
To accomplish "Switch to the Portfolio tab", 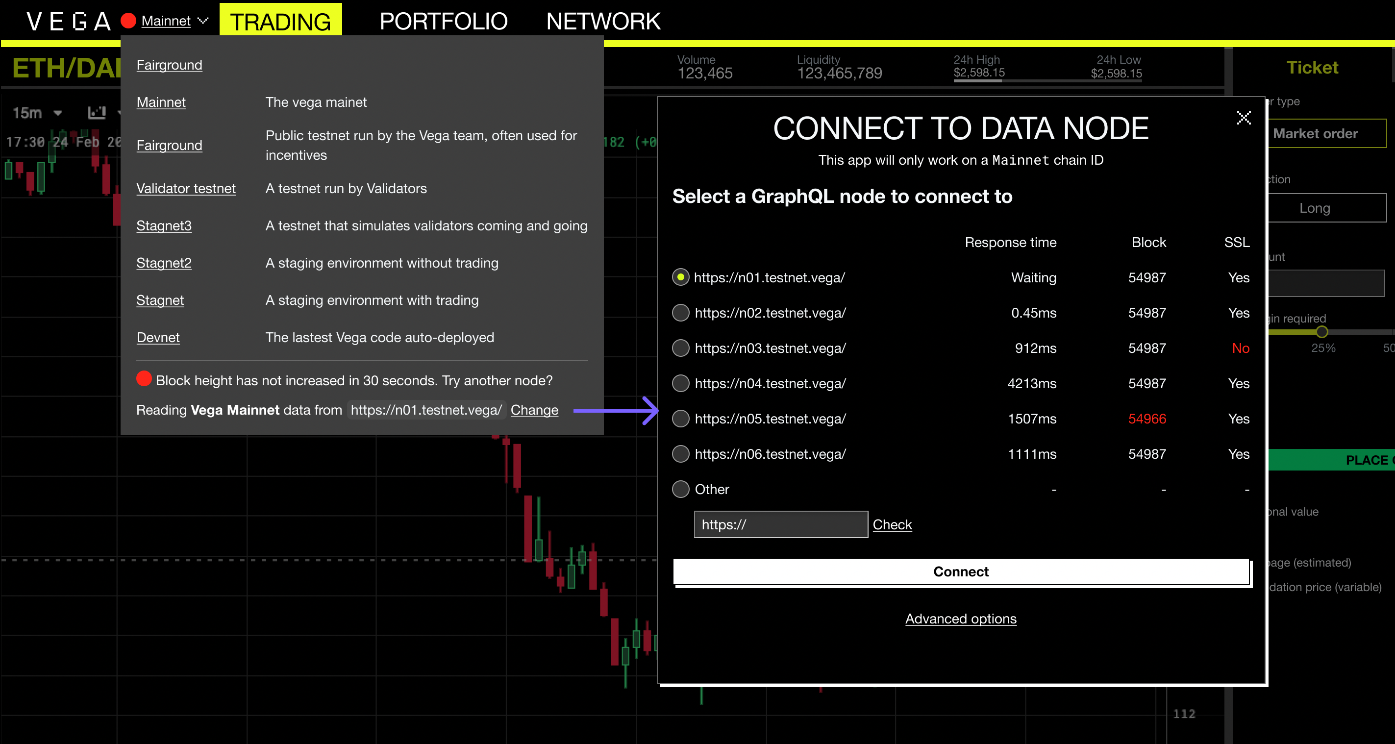I will [444, 22].
